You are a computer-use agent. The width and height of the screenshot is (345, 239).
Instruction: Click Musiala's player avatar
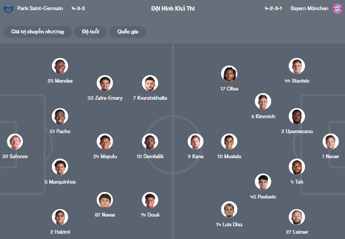[229, 141]
